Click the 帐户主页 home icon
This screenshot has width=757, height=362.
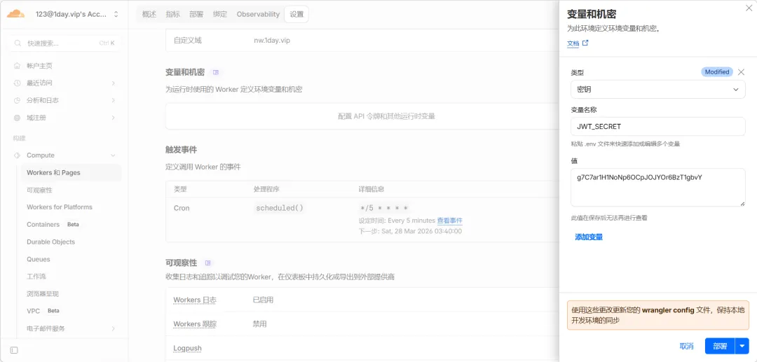click(x=18, y=66)
